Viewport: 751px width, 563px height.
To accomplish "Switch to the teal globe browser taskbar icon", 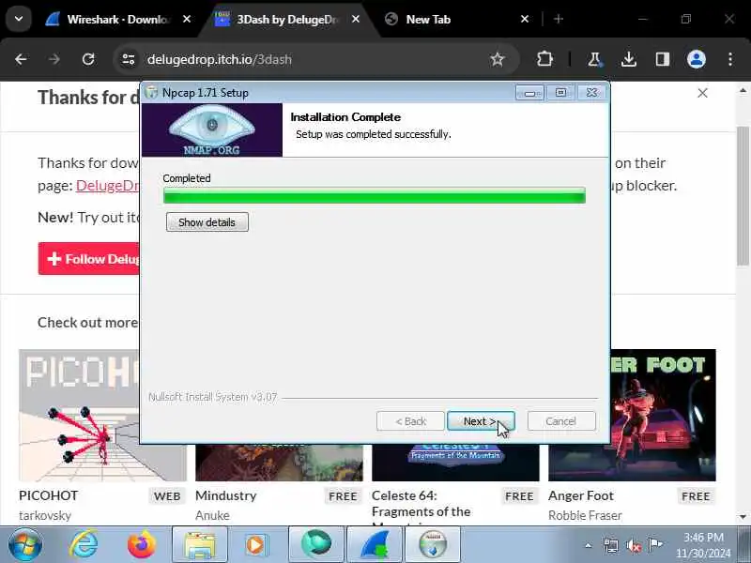I will pos(316,544).
